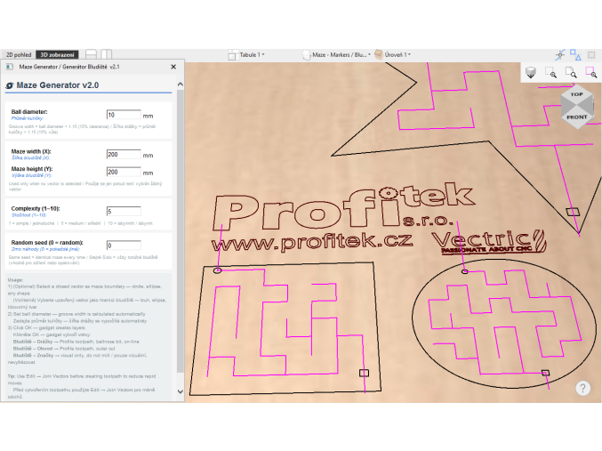The width and height of the screenshot is (602, 451).
Task: Select the 3D zobrazení tab
Action: pos(57,55)
